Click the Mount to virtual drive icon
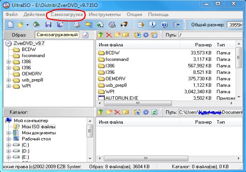 [112, 25]
